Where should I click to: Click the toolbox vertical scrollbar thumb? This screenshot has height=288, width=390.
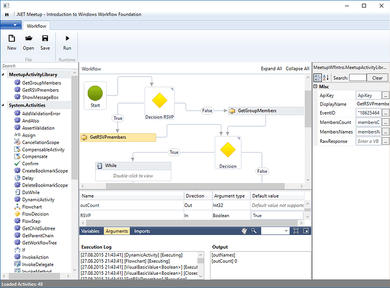click(x=74, y=128)
